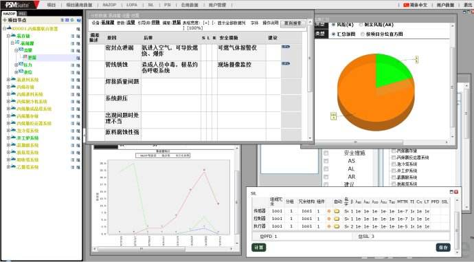
Task: Select the 风险(R) radio button
Action: pos(334,25)
